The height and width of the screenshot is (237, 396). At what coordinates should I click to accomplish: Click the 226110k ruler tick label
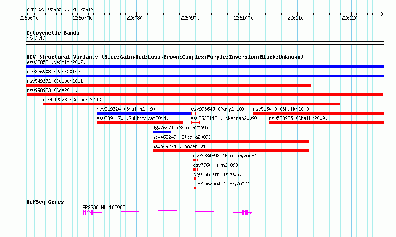297,18
